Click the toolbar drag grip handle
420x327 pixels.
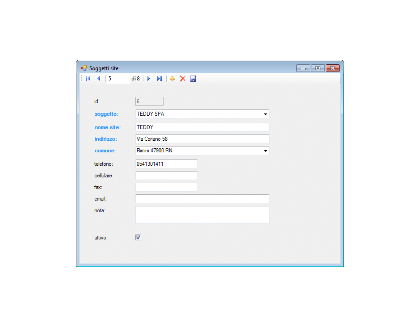pos(81,79)
